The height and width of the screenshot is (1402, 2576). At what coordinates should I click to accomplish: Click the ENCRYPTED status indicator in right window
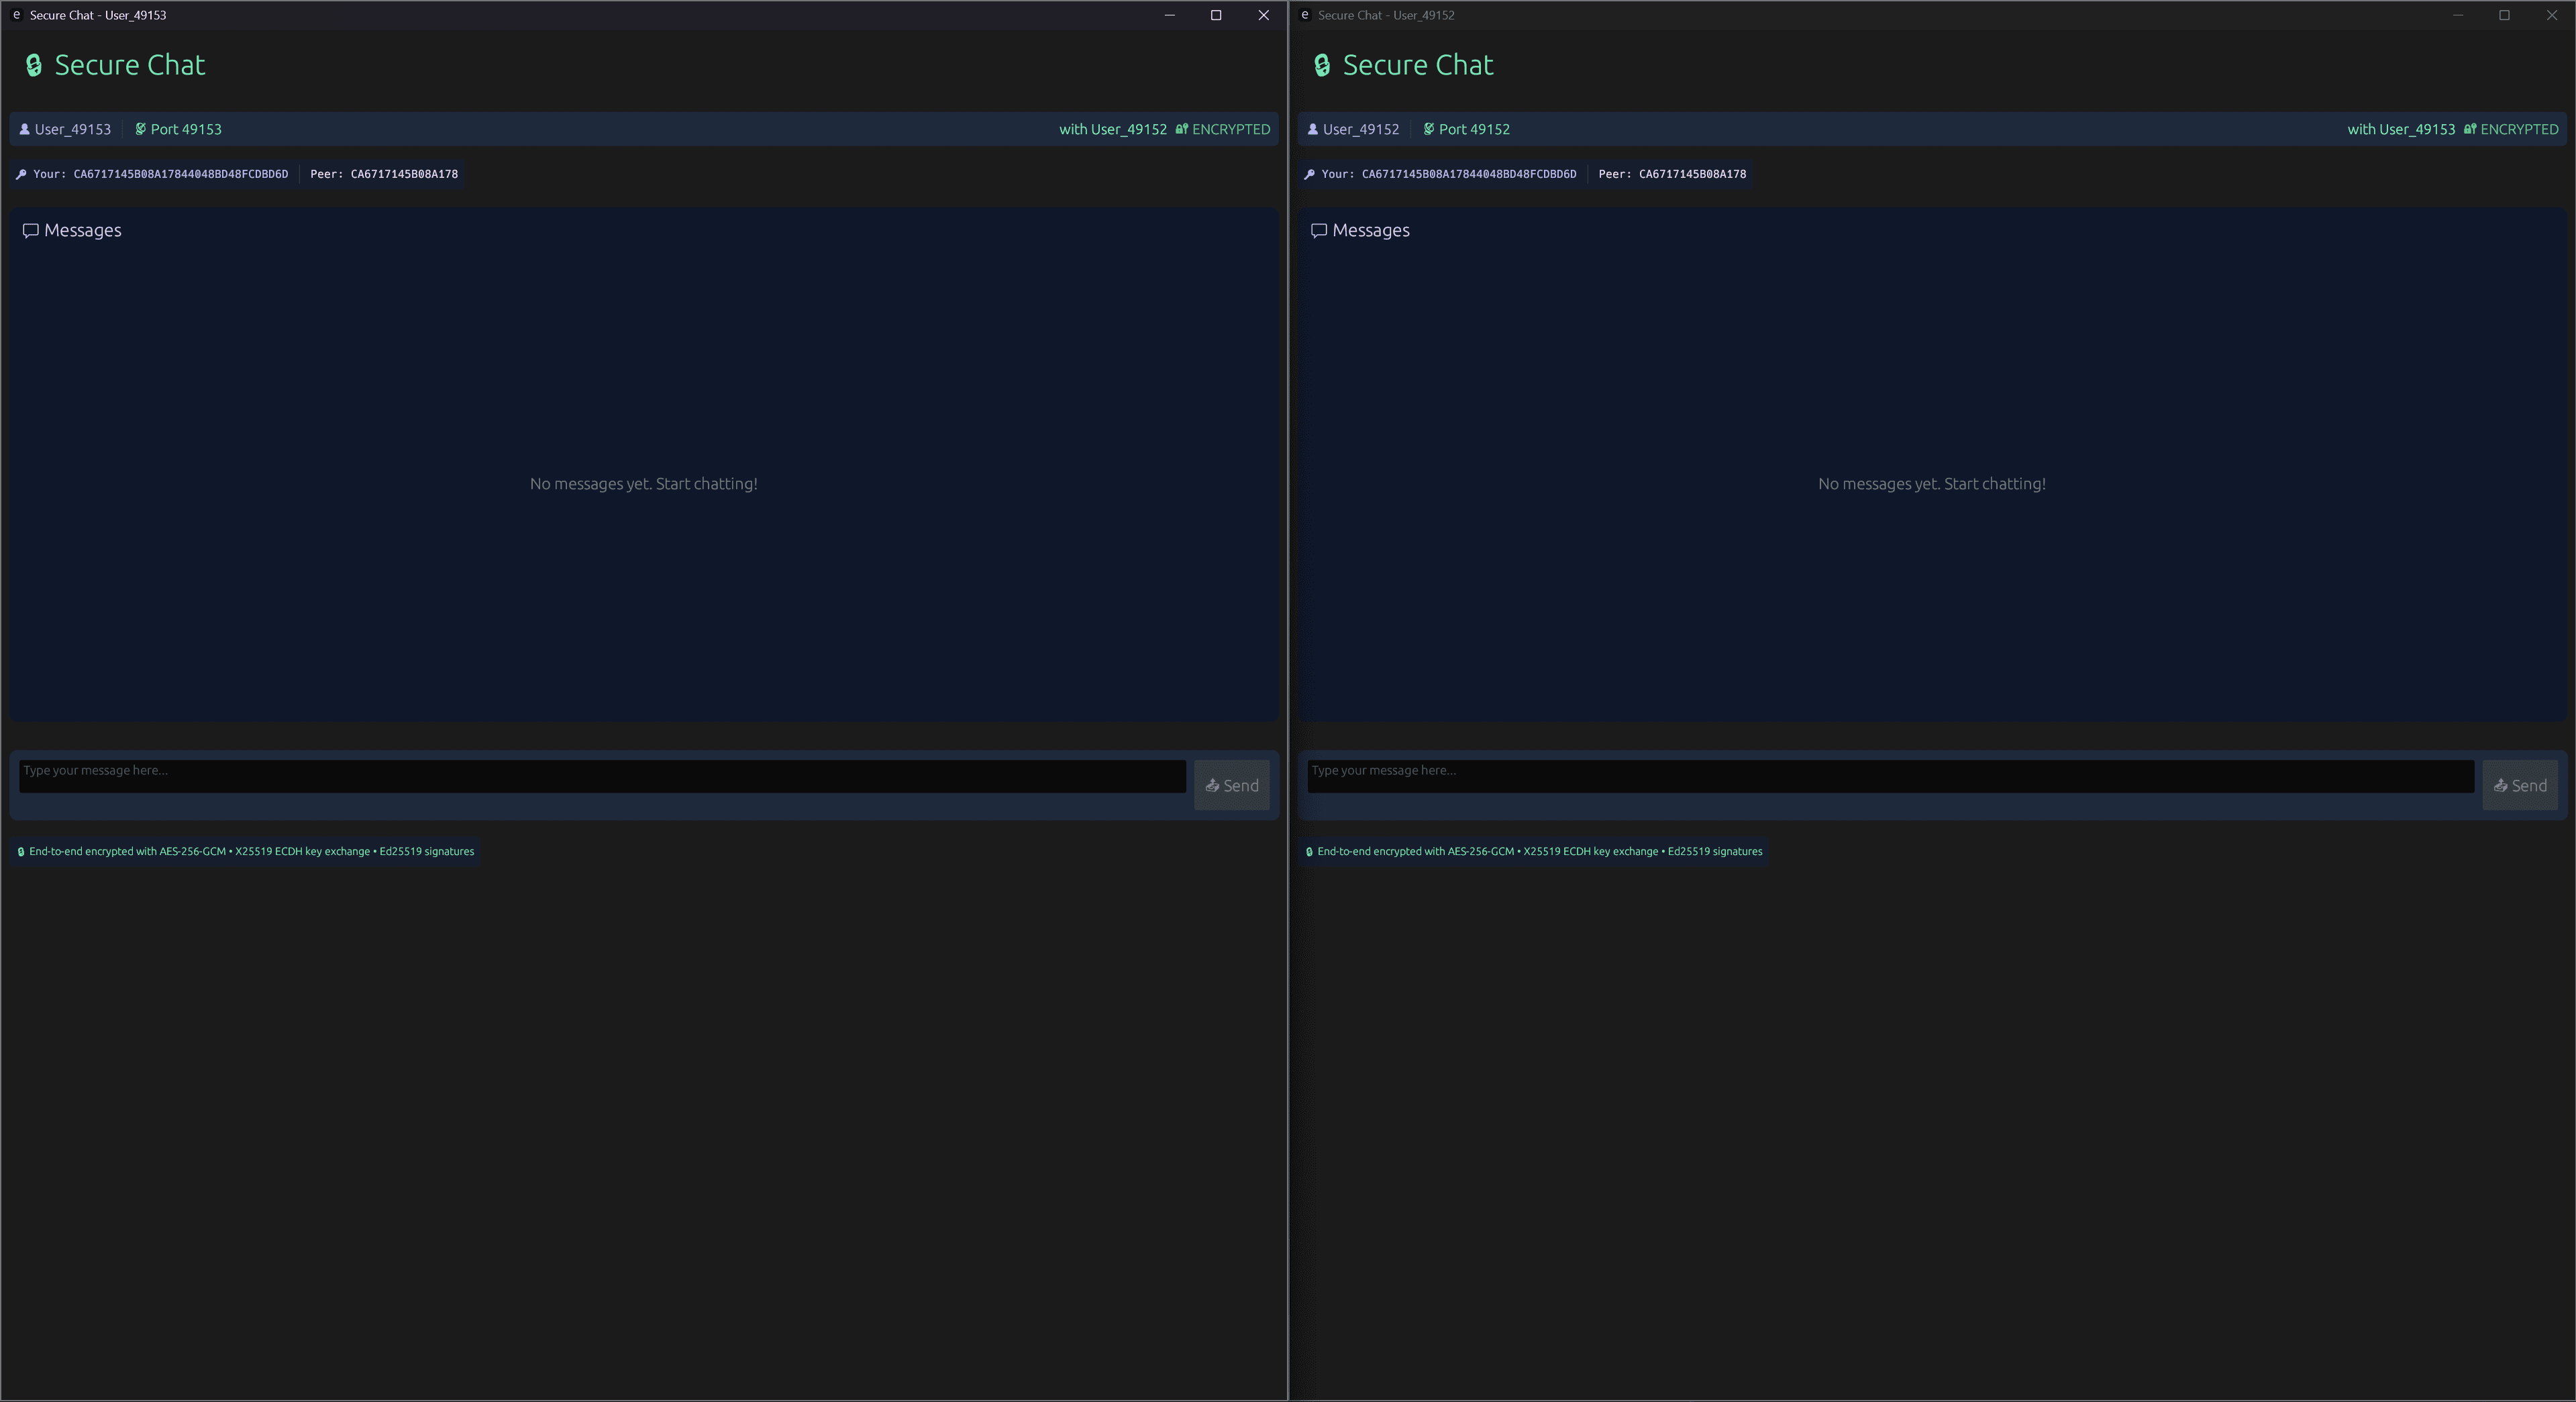(2520, 128)
